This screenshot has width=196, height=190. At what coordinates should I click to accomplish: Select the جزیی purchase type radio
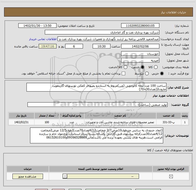[x=162, y=73]
